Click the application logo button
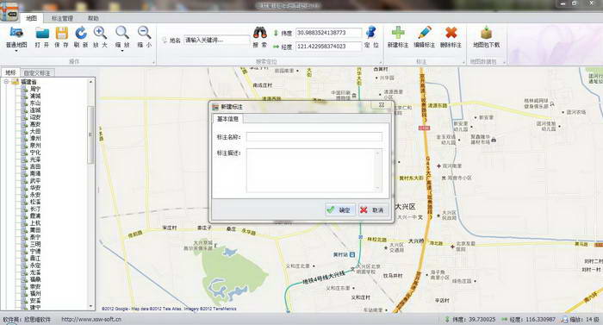Screen dimensions: 603x325 coord(9,12)
